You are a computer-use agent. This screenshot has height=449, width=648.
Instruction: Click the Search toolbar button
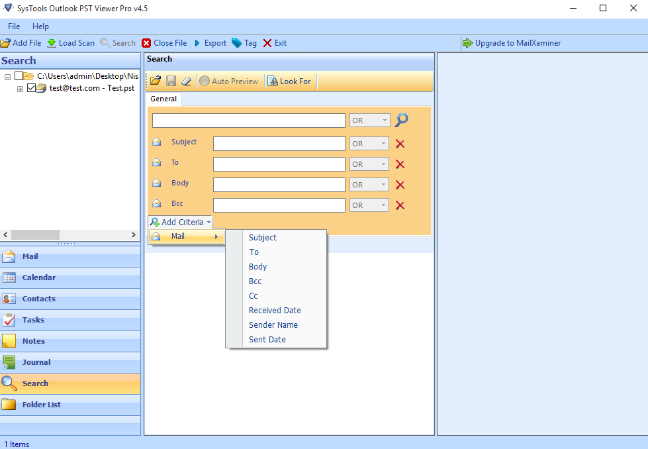[118, 43]
